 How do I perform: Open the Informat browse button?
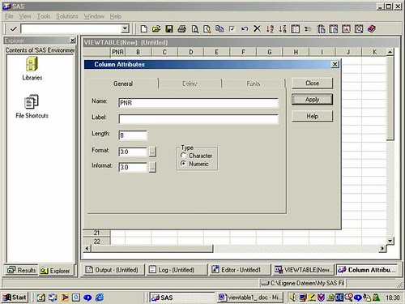pos(152,167)
